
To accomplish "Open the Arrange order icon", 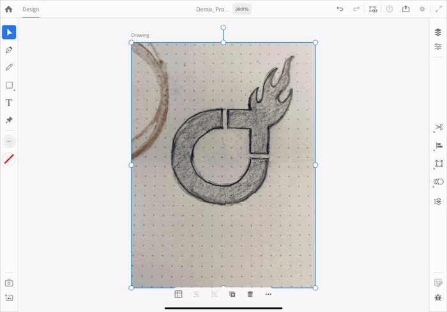I will [438, 202].
